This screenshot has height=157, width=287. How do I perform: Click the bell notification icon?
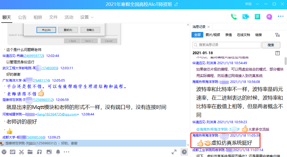pyautogui.click(x=58, y=152)
